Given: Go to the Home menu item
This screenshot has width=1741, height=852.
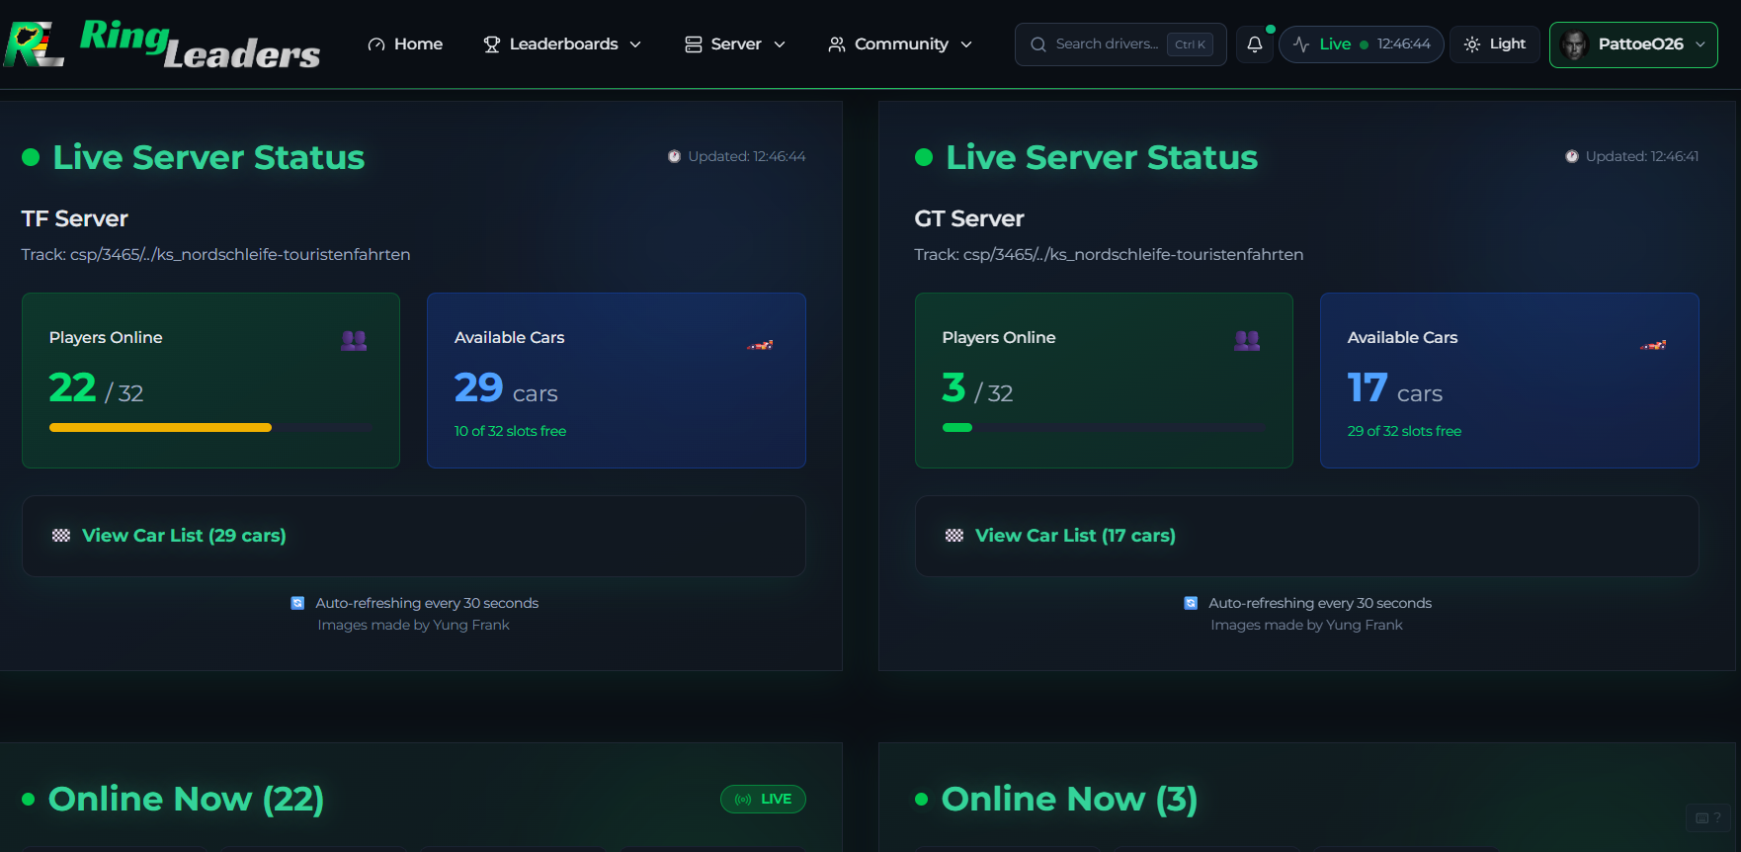Looking at the screenshot, I should click(405, 44).
